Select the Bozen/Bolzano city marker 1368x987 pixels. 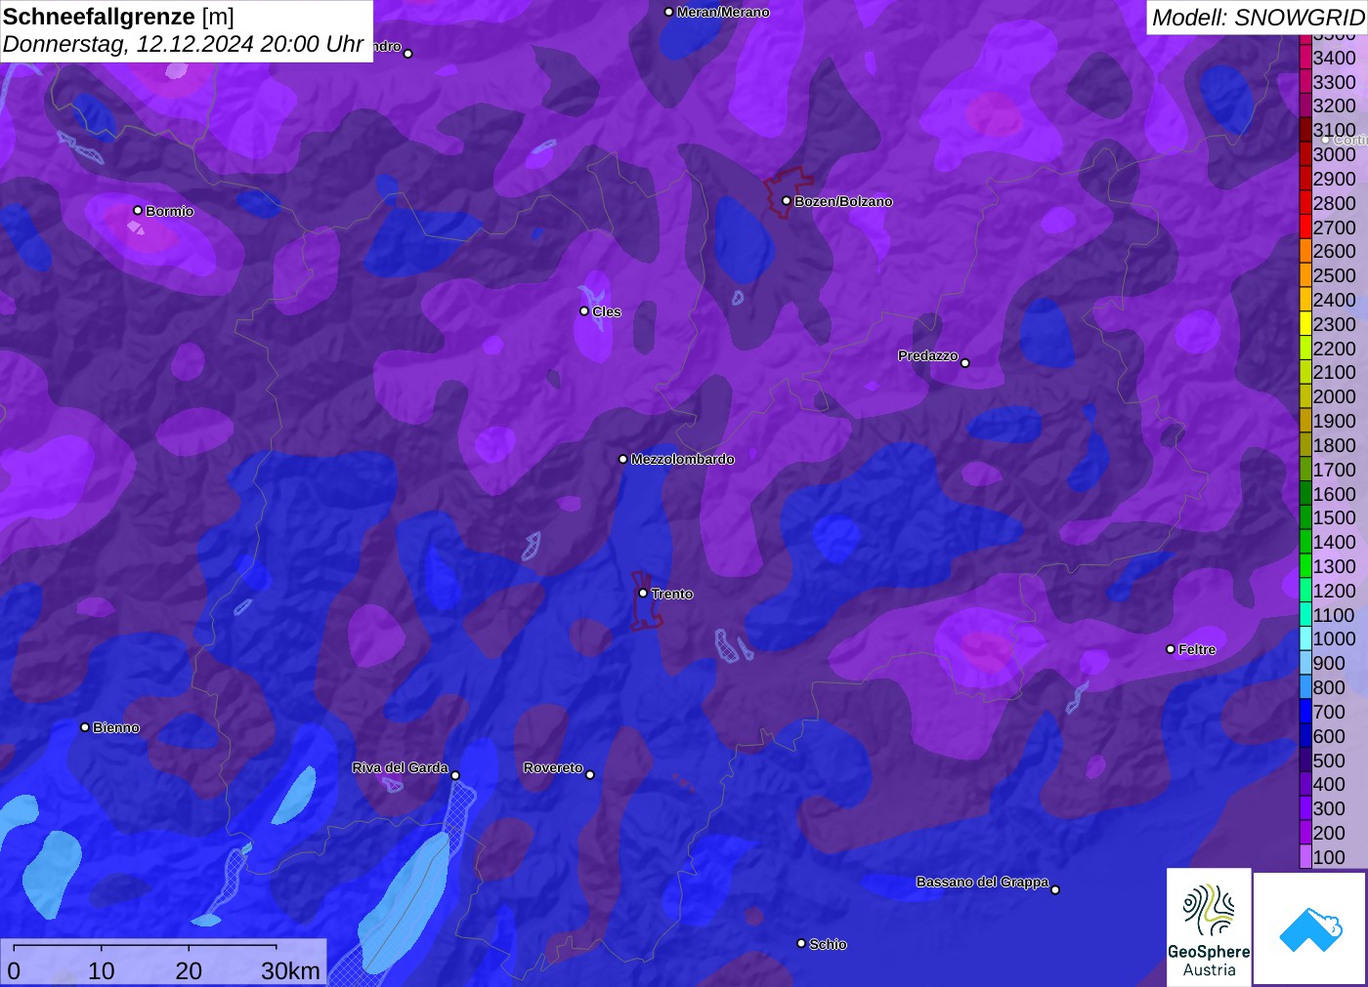(x=787, y=201)
